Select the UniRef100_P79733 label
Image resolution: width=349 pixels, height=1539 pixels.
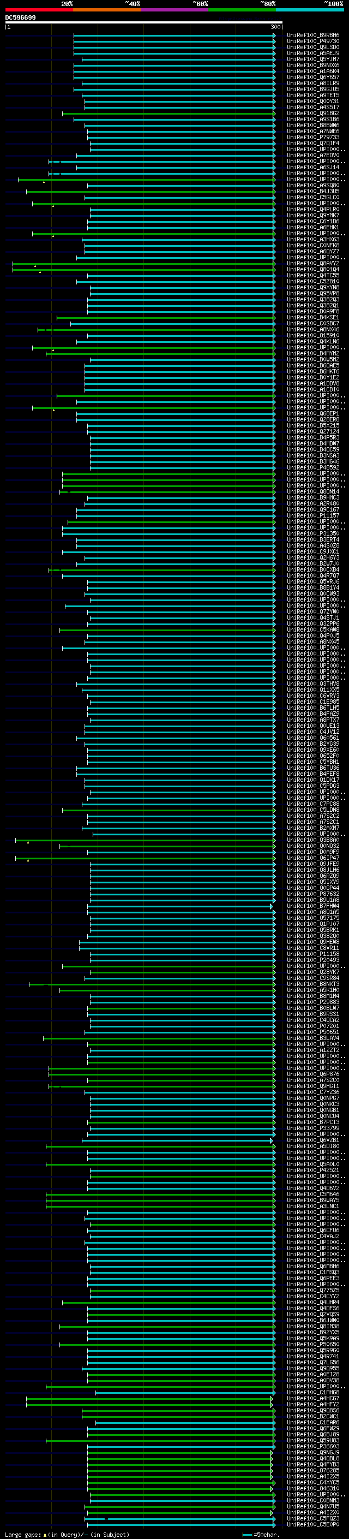tap(312, 138)
